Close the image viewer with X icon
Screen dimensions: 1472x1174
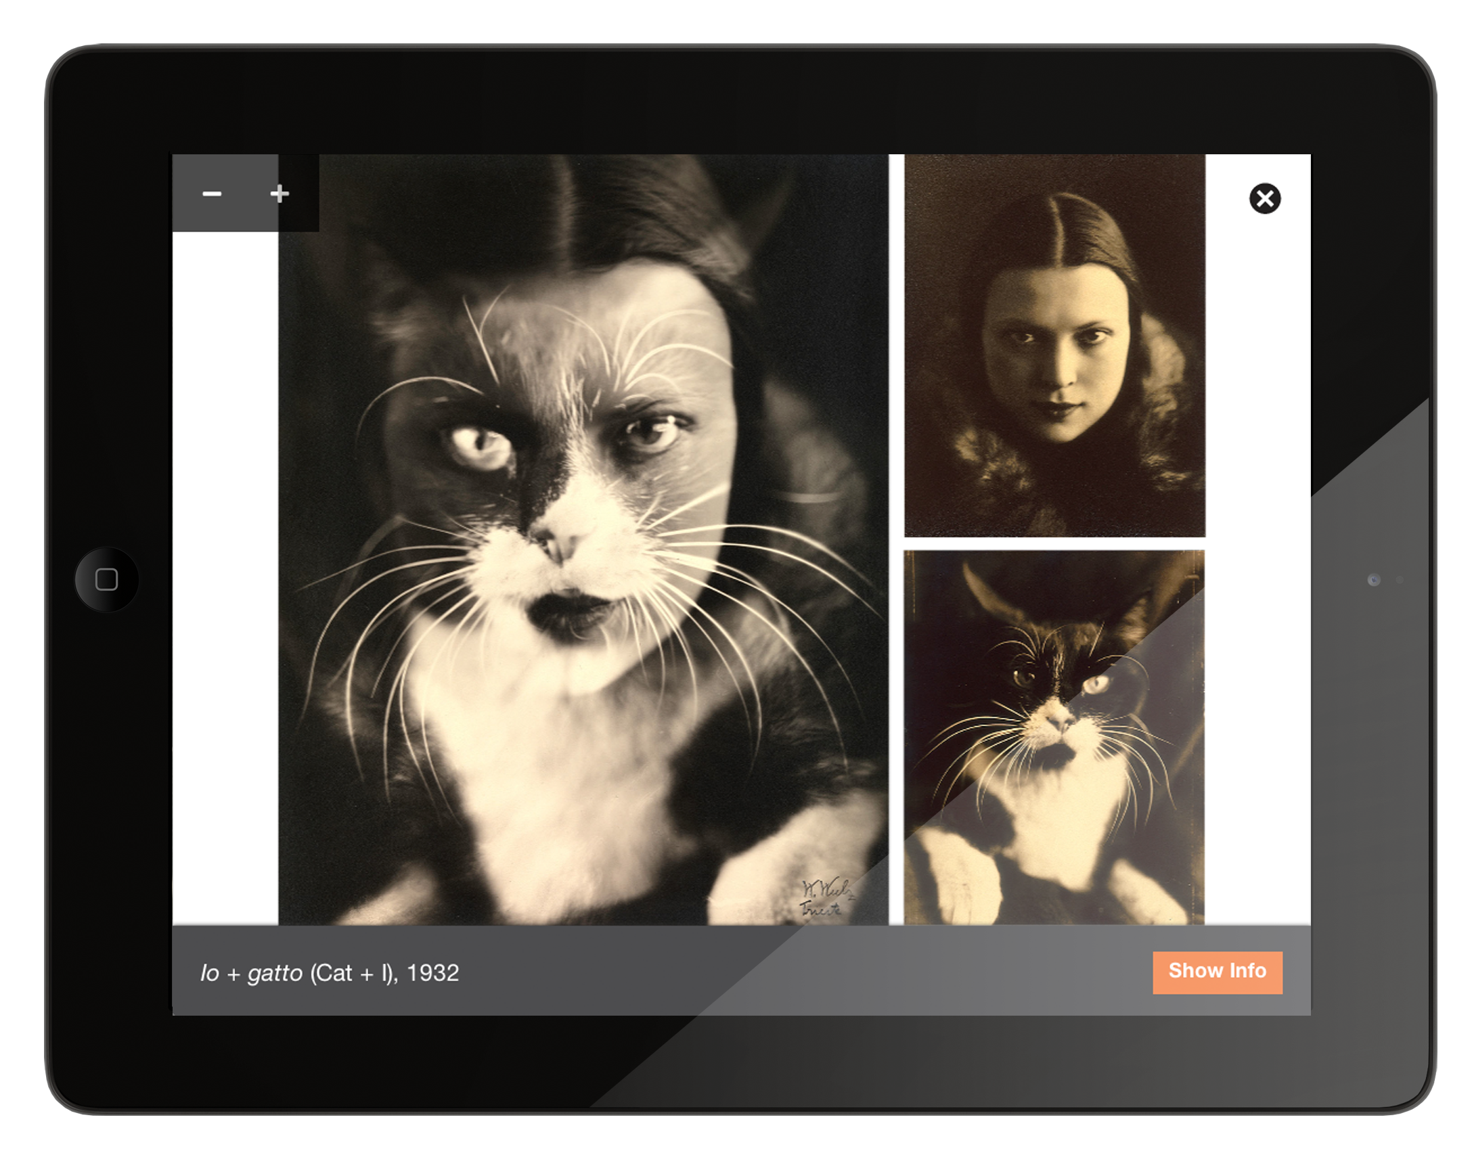pos(1264,199)
